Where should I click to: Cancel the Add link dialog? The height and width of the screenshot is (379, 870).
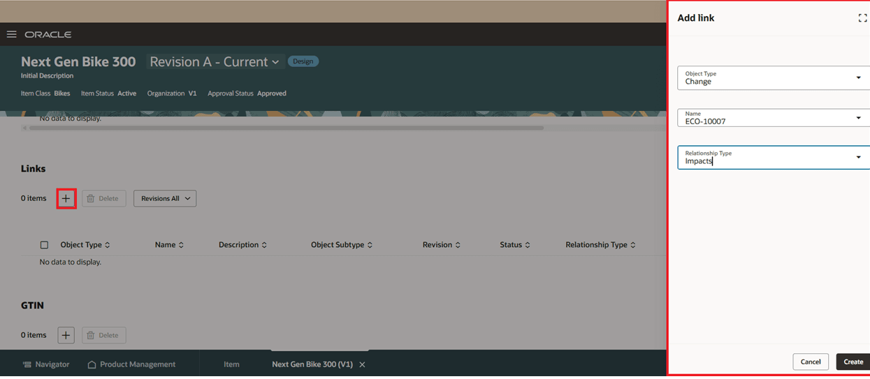(x=811, y=362)
